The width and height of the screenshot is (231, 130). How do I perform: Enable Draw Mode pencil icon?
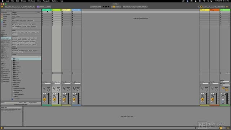click(x=199, y=6)
